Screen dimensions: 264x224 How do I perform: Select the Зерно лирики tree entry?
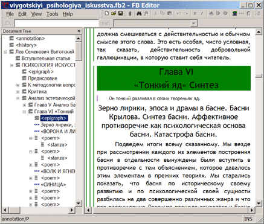(58, 125)
